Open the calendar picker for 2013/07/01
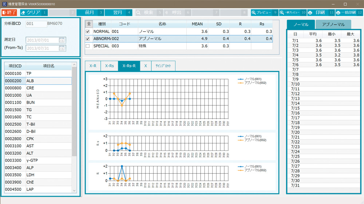The height and width of the screenshot is (204, 364). tap(62, 40)
